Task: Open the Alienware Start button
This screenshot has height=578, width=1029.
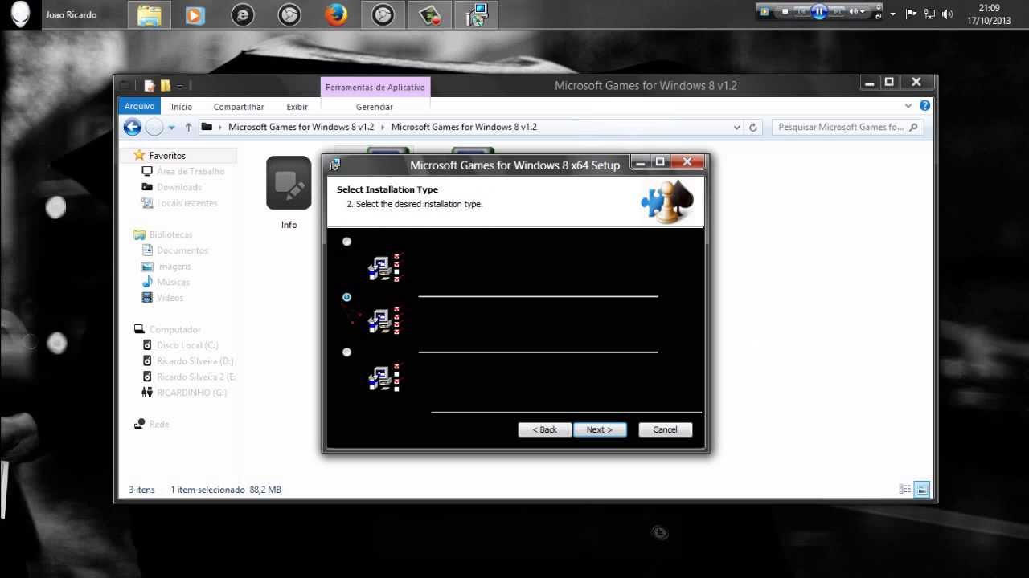Action: (x=20, y=14)
